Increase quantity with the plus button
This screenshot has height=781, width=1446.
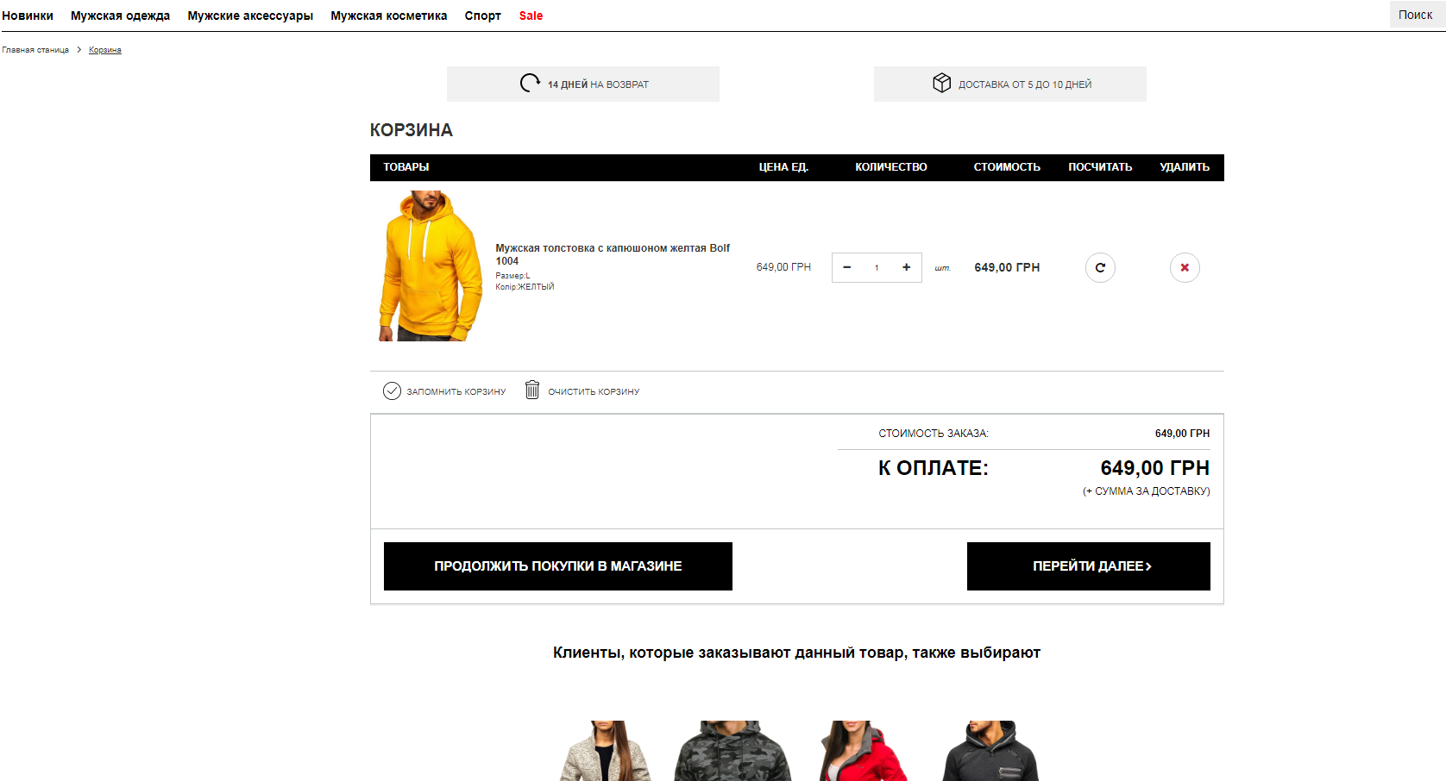click(906, 267)
